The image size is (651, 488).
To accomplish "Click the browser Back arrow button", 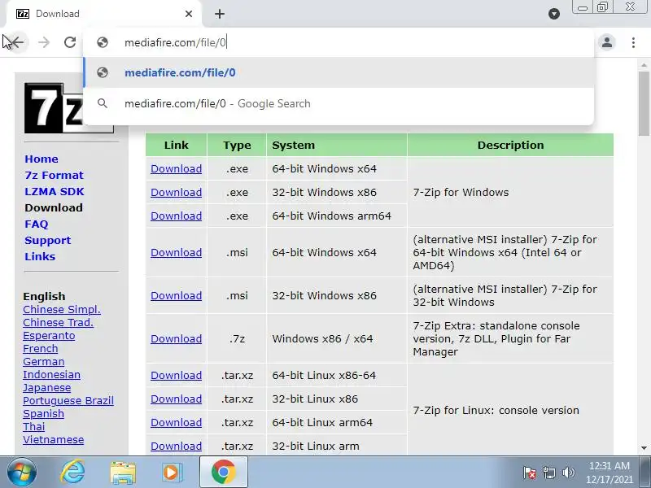I will (17, 42).
